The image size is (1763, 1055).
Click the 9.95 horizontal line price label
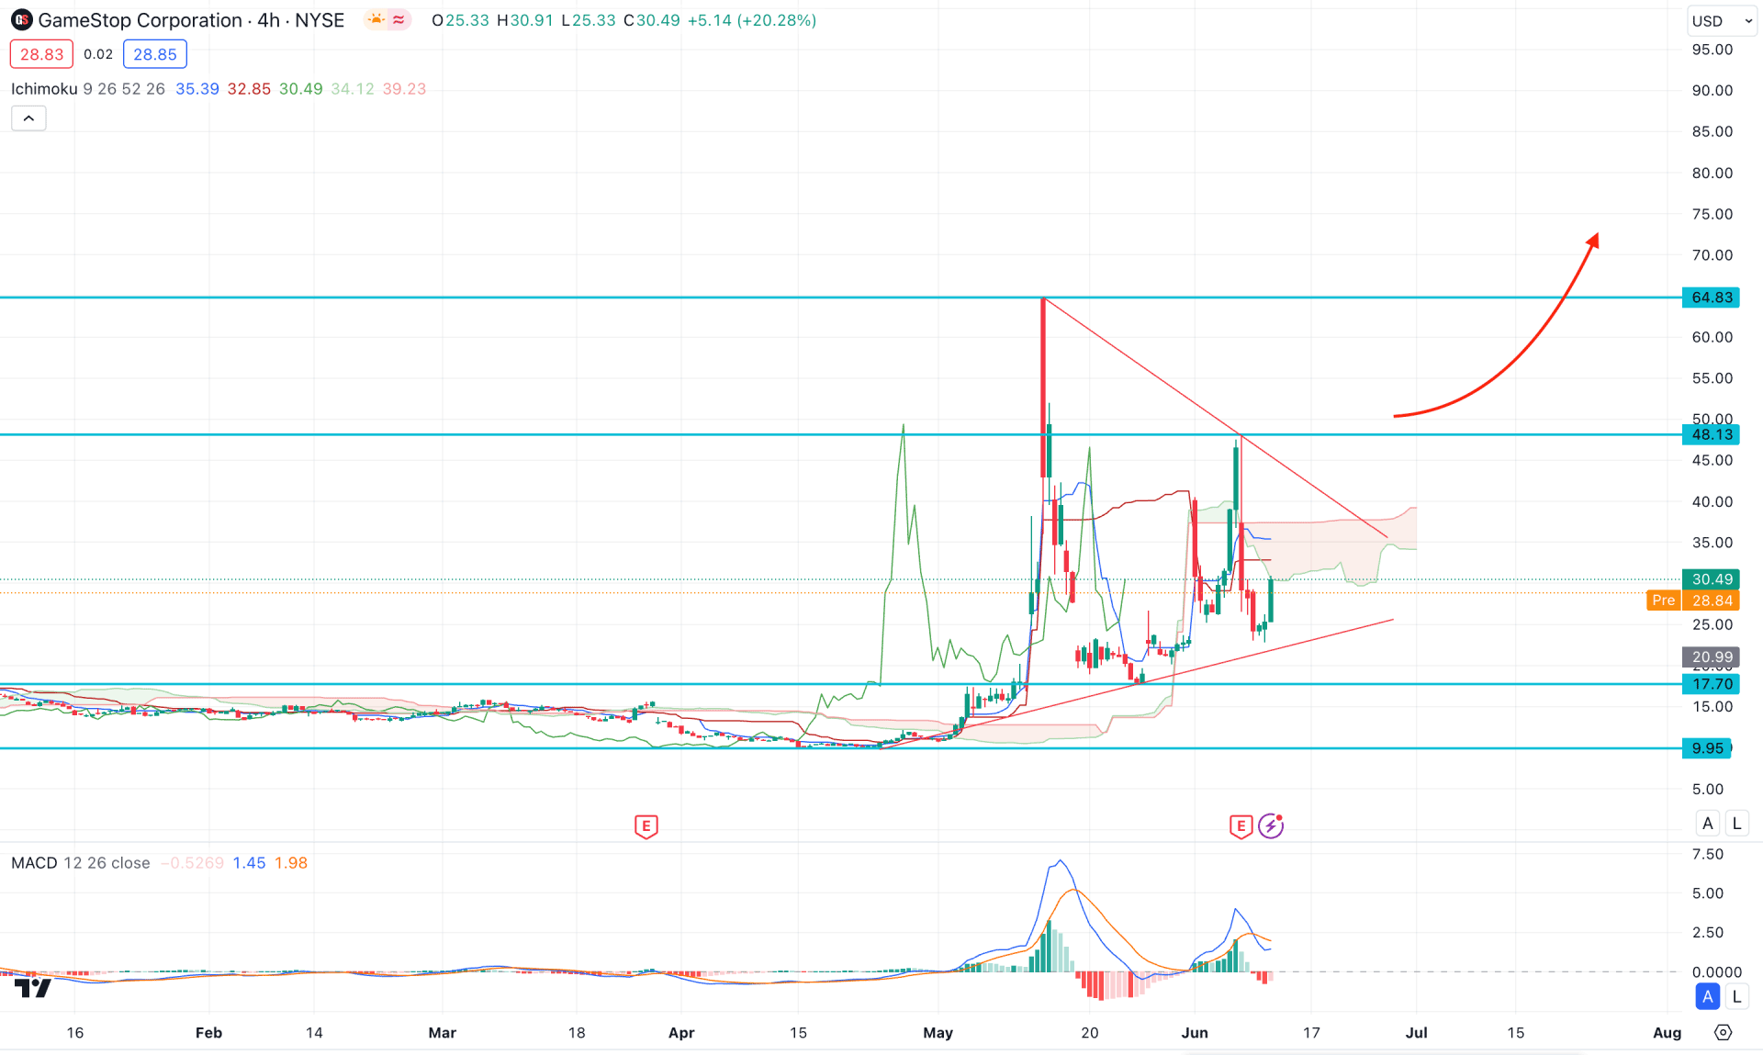pos(1707,748)
